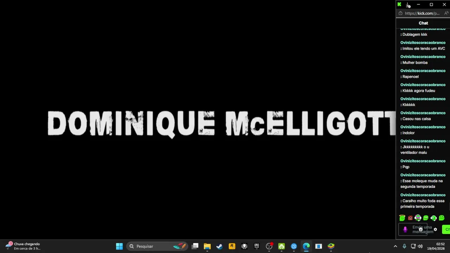Click the Pesquisar taskbar search box
Screen dimensions: 450x253
coord(157,246)
